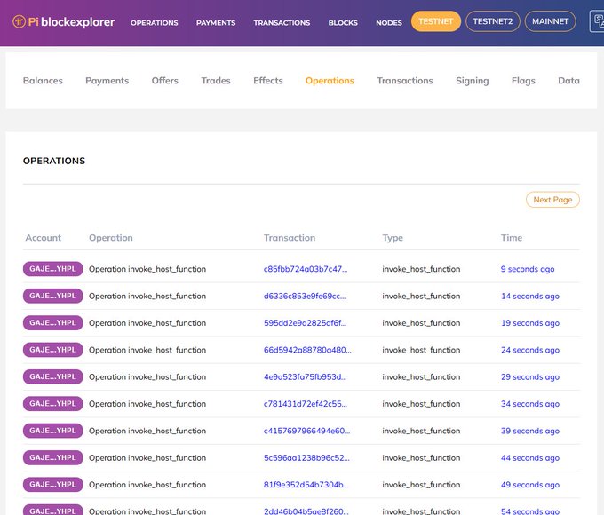Screen dimensions: 604x515
Task: Open transaction 5c596aa1238b96c52...
Action: [x=306, y=457]
